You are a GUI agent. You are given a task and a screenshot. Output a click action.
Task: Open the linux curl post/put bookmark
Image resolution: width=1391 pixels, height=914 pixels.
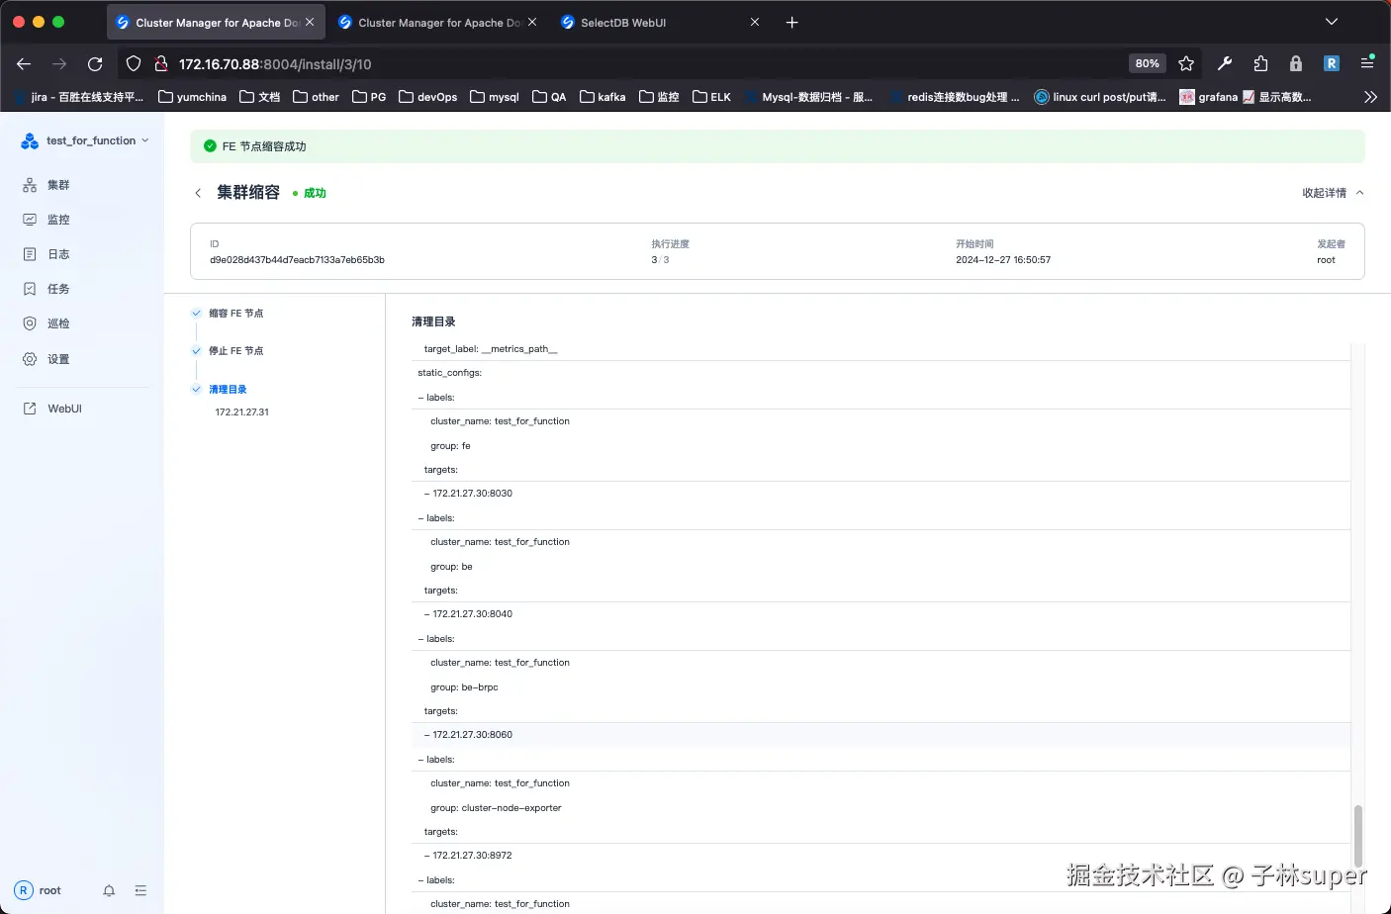coord(1100,97)
